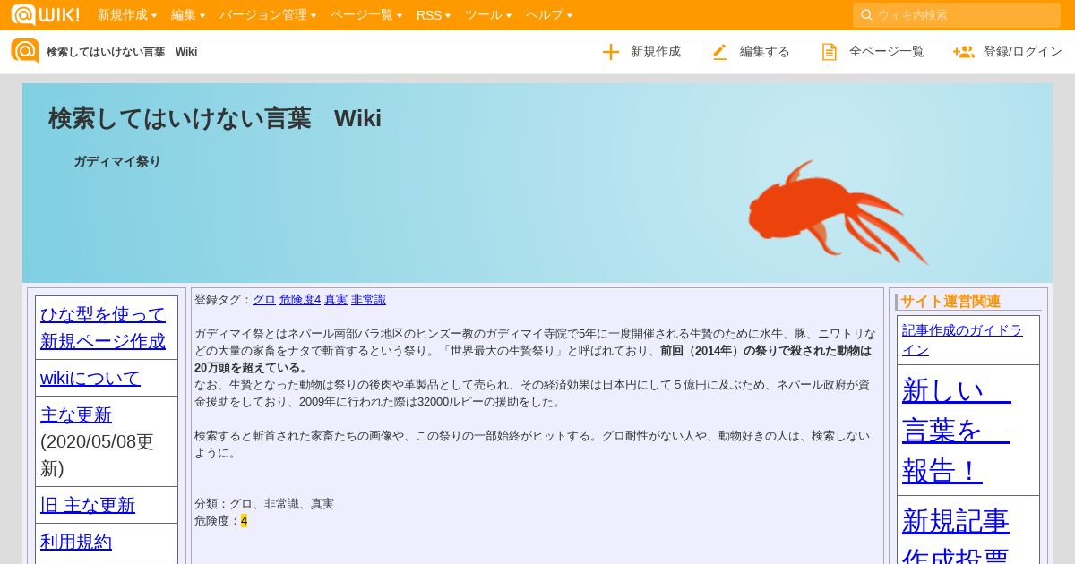
Task: Open the 真実 tag link
Action: tap(336, 300)
